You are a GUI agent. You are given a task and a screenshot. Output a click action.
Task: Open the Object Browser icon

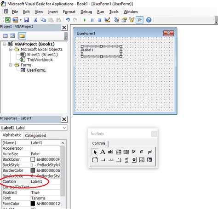click(x=132, y=20)
